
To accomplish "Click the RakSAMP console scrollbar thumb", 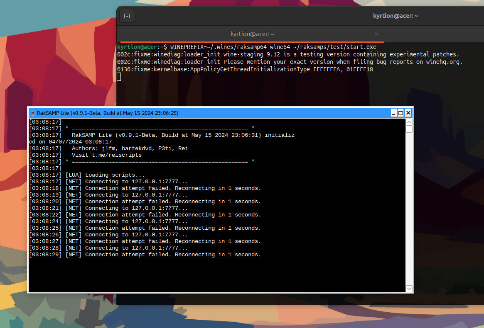I will click(x=409, y=129).
